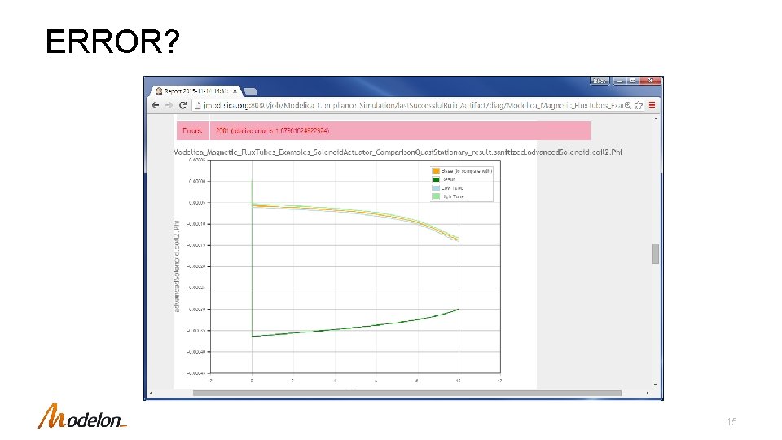Click the dark green Result legend swatch
This screenshot has width=782, height=440.
(x=436, y=179)
